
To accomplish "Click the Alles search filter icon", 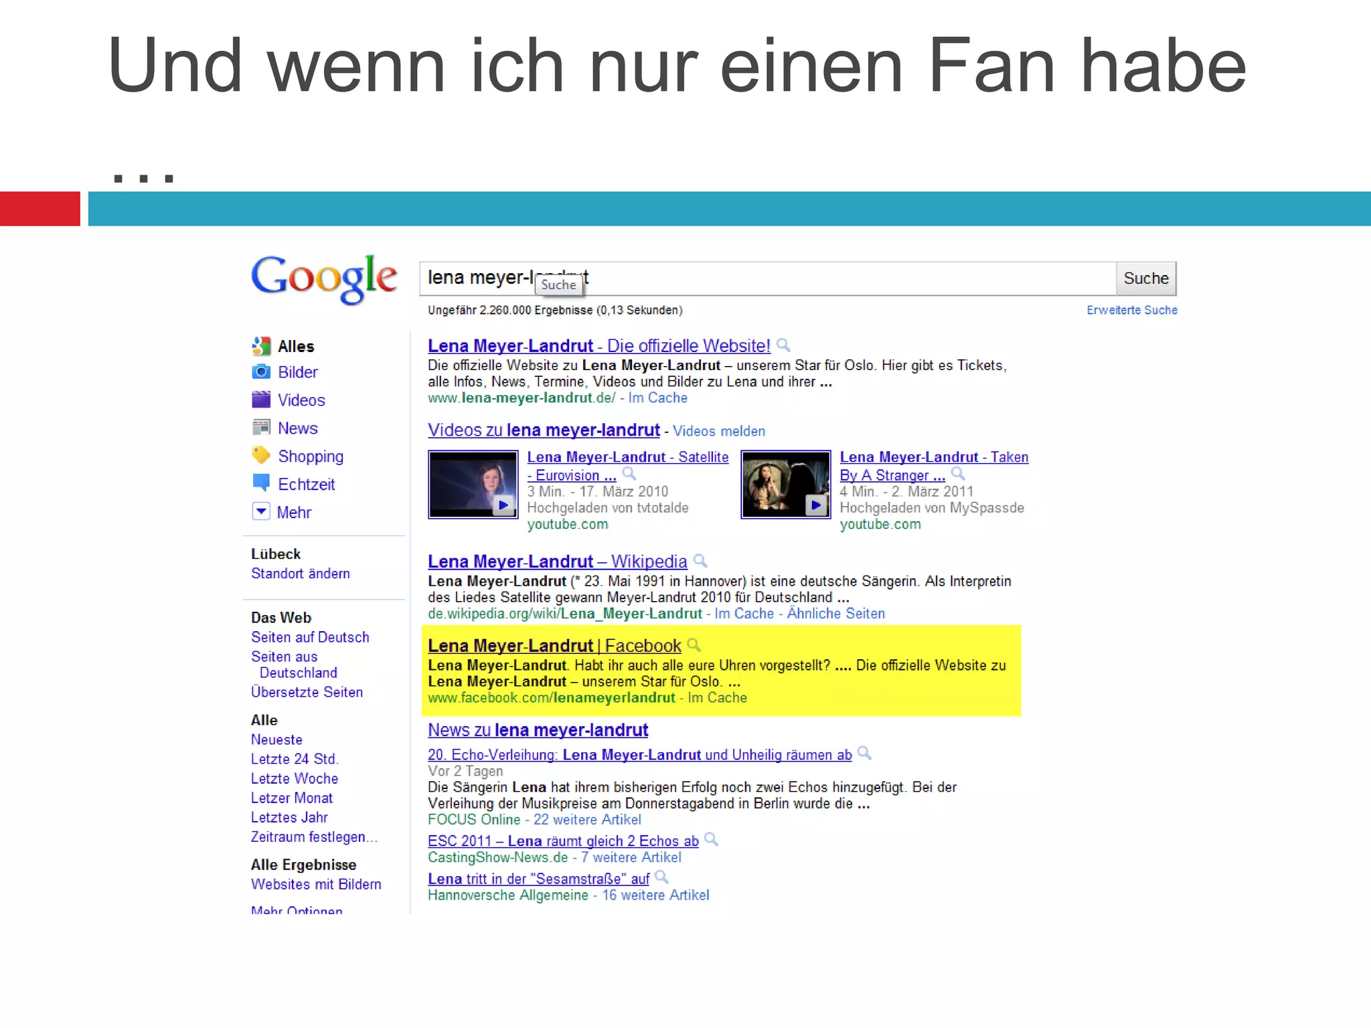I will 261,346.
